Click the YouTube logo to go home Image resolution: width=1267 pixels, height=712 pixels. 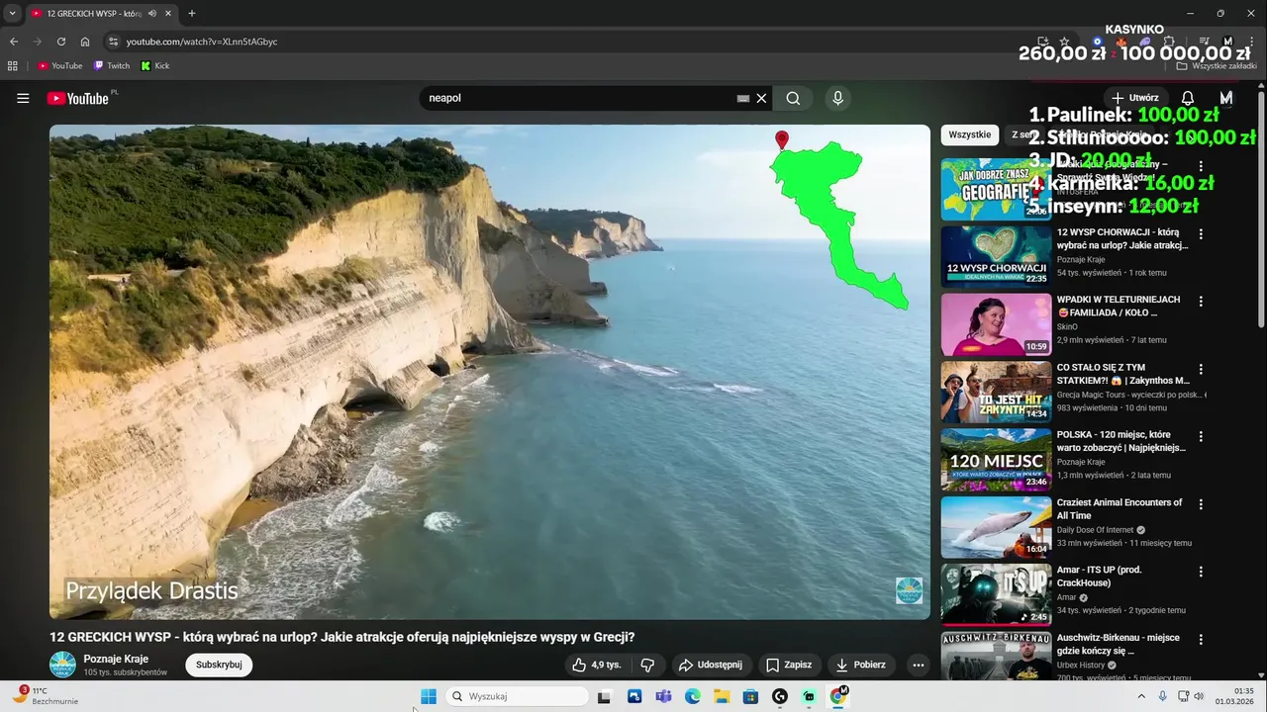tap(77, 98)
